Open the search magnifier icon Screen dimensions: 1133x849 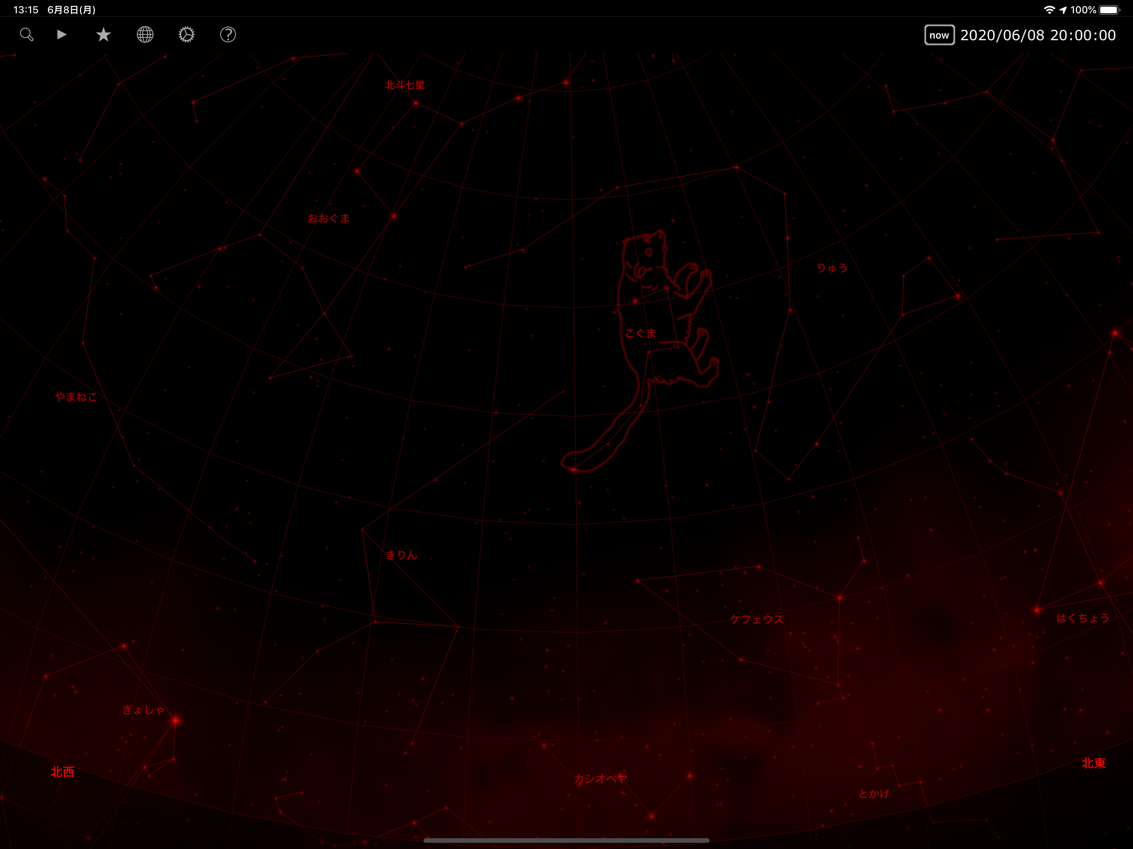[x=27, y=35]
